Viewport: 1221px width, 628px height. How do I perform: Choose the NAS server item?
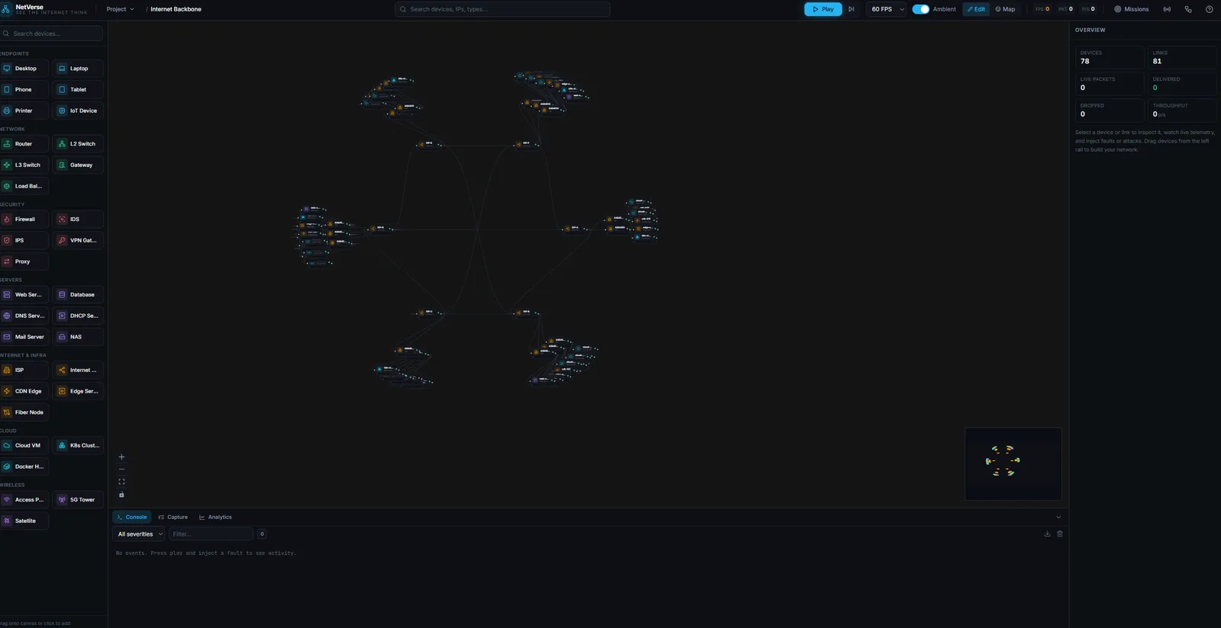(x=78, y=337)
